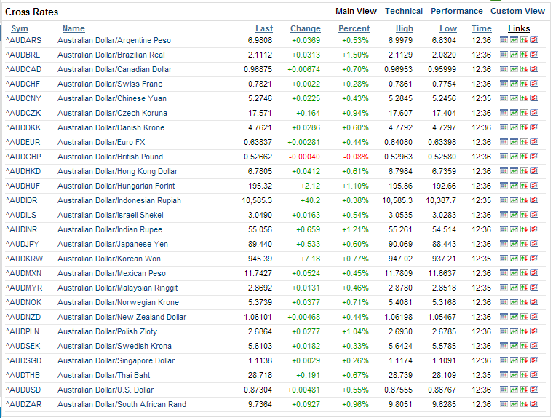The width and height of the screenshot is (553, 418).
Task: Click red checklist icon in AUDEUR row
Action: click(x=535, y=142)
